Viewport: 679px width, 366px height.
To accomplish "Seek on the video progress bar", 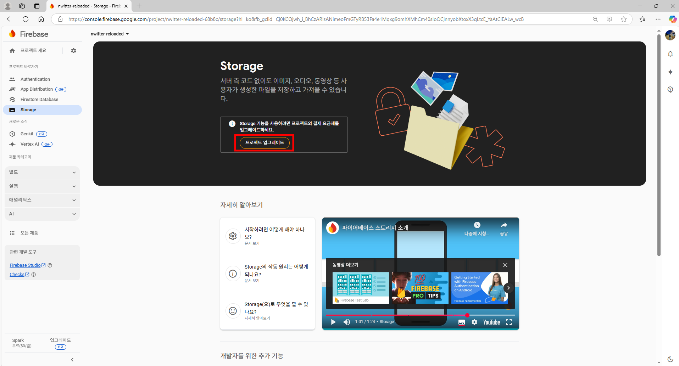I will point(420,315).
